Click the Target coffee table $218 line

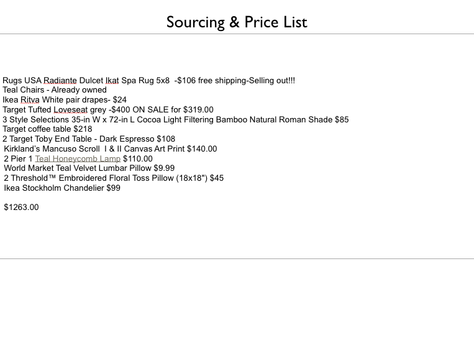click(x=47, y=129)
